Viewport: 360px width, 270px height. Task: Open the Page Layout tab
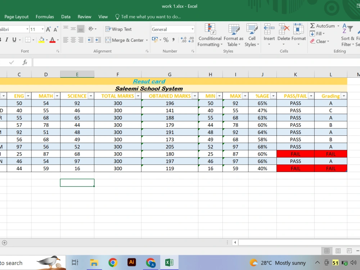(17, 17)
